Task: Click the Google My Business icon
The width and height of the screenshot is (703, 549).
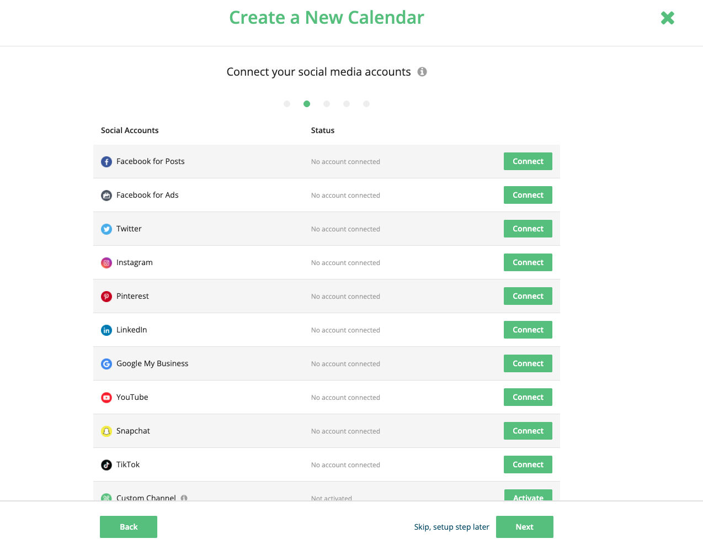Action: 106,363
